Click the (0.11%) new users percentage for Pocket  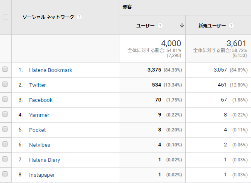240,130
